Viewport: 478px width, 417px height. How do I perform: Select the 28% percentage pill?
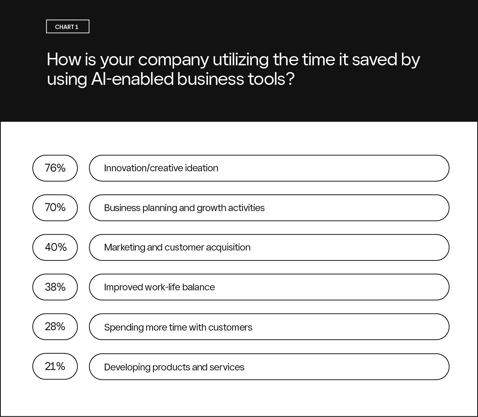[x=55, y=327]
